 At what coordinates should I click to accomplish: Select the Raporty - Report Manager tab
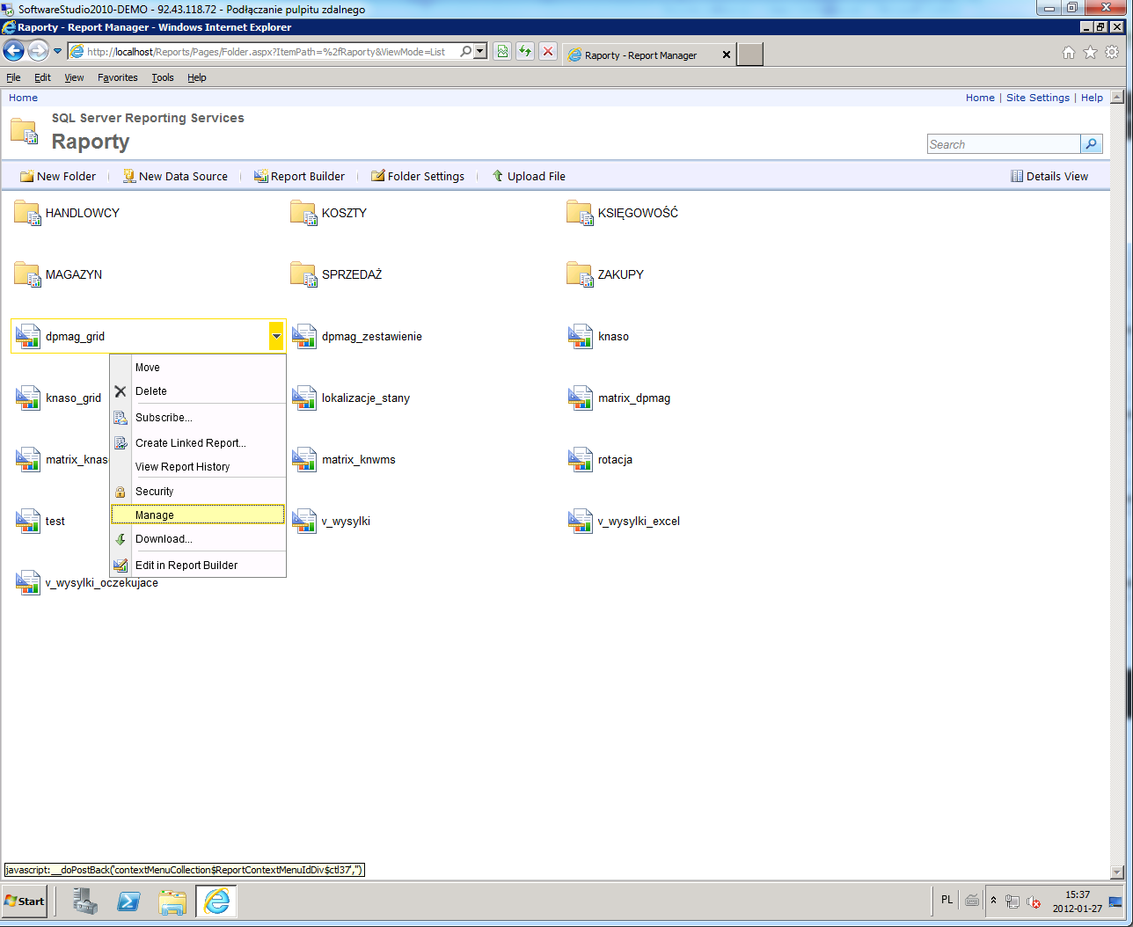(x=640, y=55)
